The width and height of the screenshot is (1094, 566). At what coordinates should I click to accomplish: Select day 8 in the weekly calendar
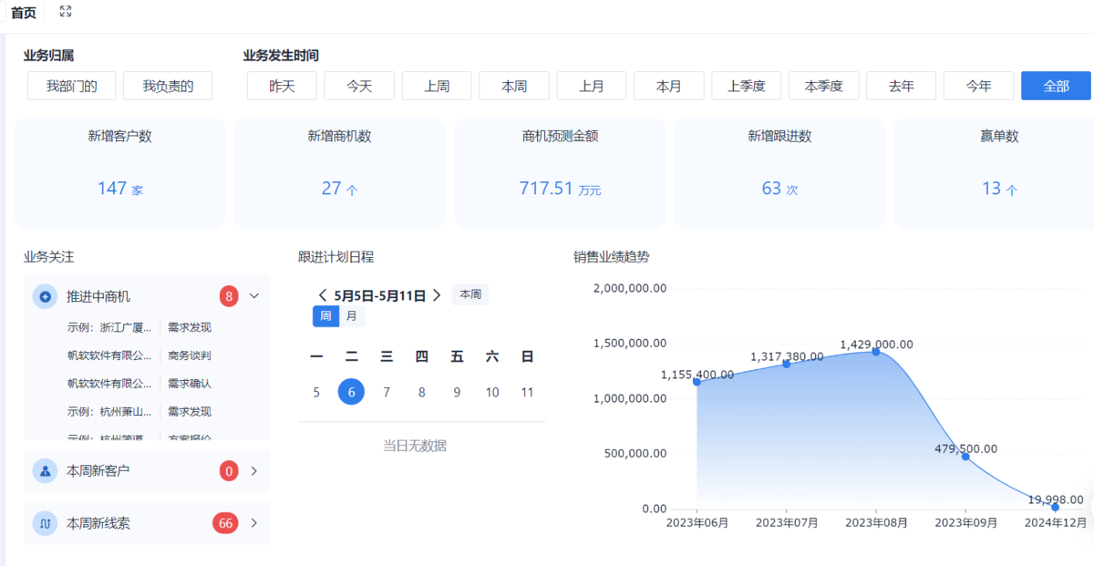(421, 392)
